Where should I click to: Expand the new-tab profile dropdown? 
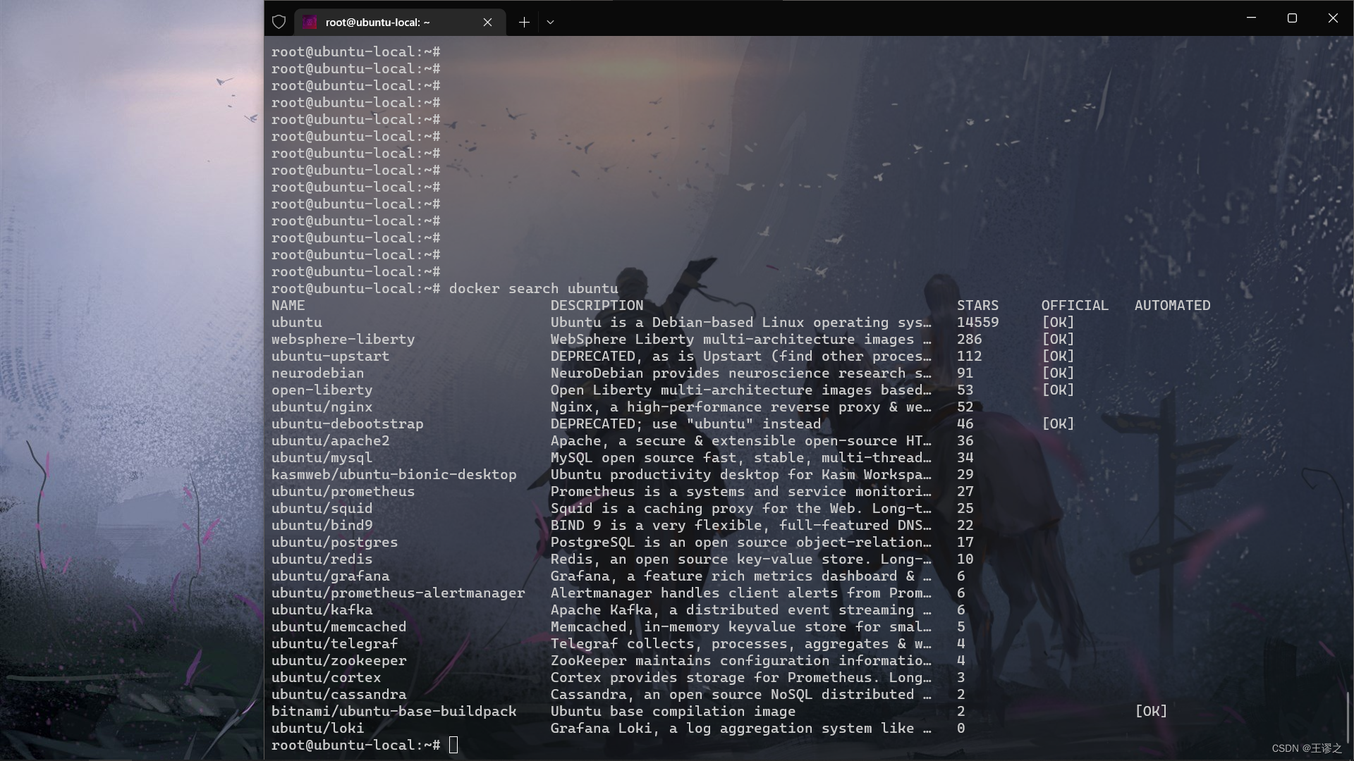click(551, 22)
